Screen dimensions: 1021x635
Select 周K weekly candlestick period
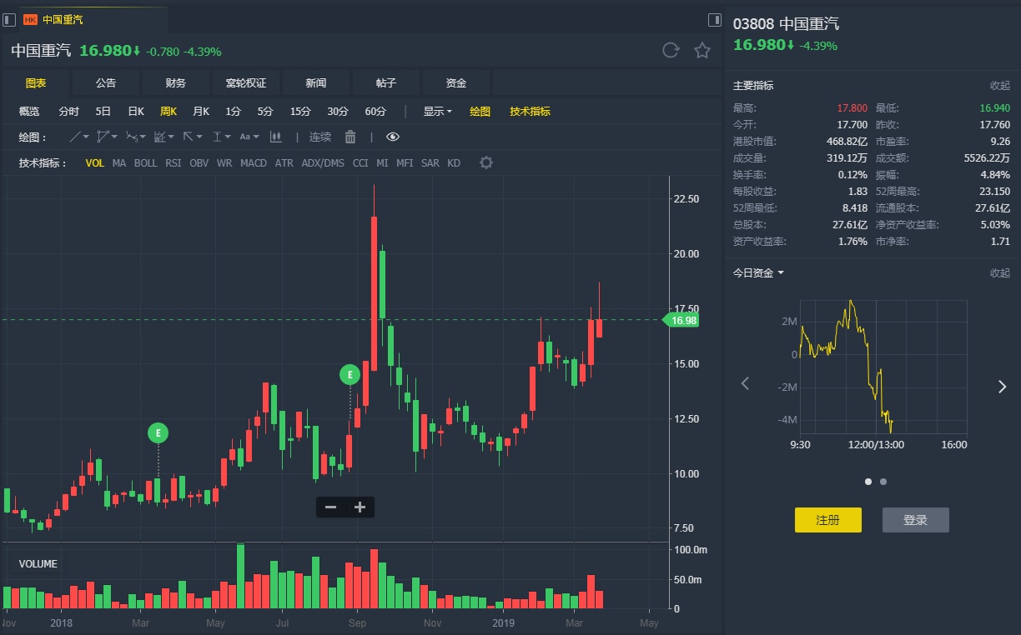click(168, 111)
